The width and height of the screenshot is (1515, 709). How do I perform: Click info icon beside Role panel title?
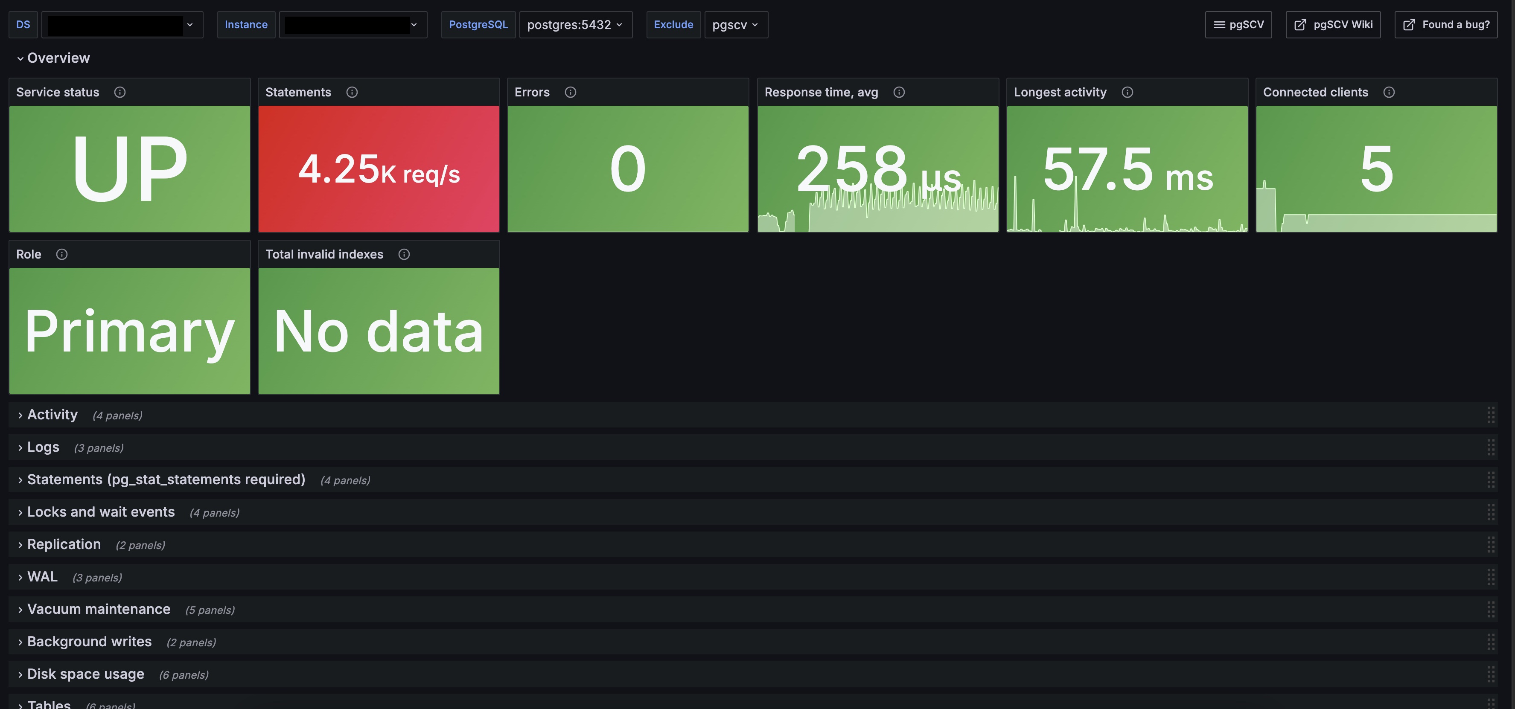(62, 254)
